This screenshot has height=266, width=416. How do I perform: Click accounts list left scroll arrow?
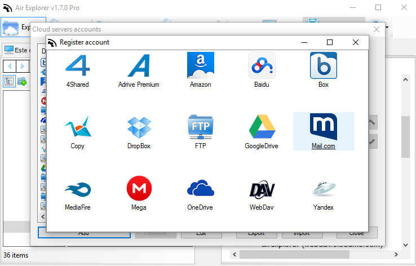[43, 216]
